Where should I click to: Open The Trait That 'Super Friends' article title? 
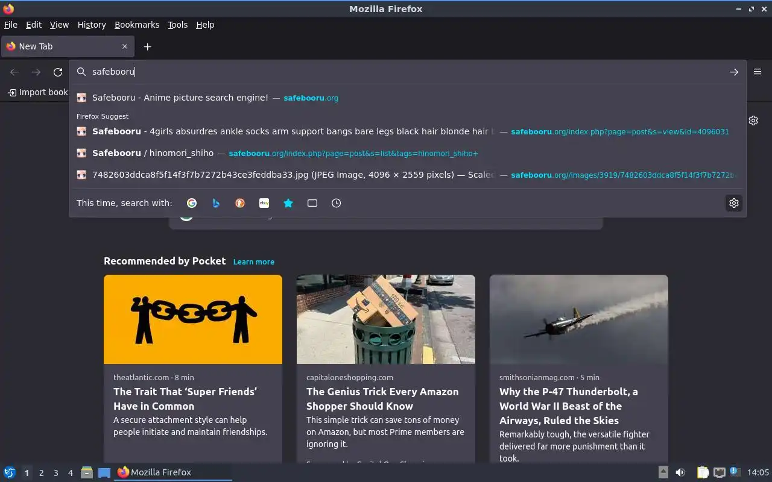pos(185,399)
